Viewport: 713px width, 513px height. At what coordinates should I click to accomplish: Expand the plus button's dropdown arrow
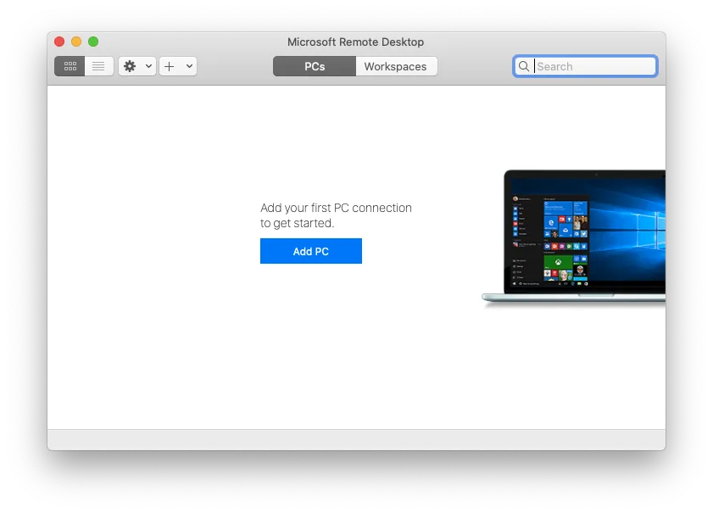(187, 66)
